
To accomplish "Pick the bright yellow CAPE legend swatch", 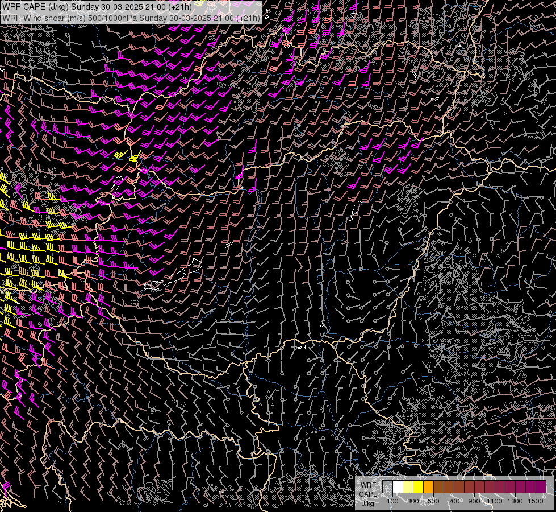I will (x=419, y=486).
